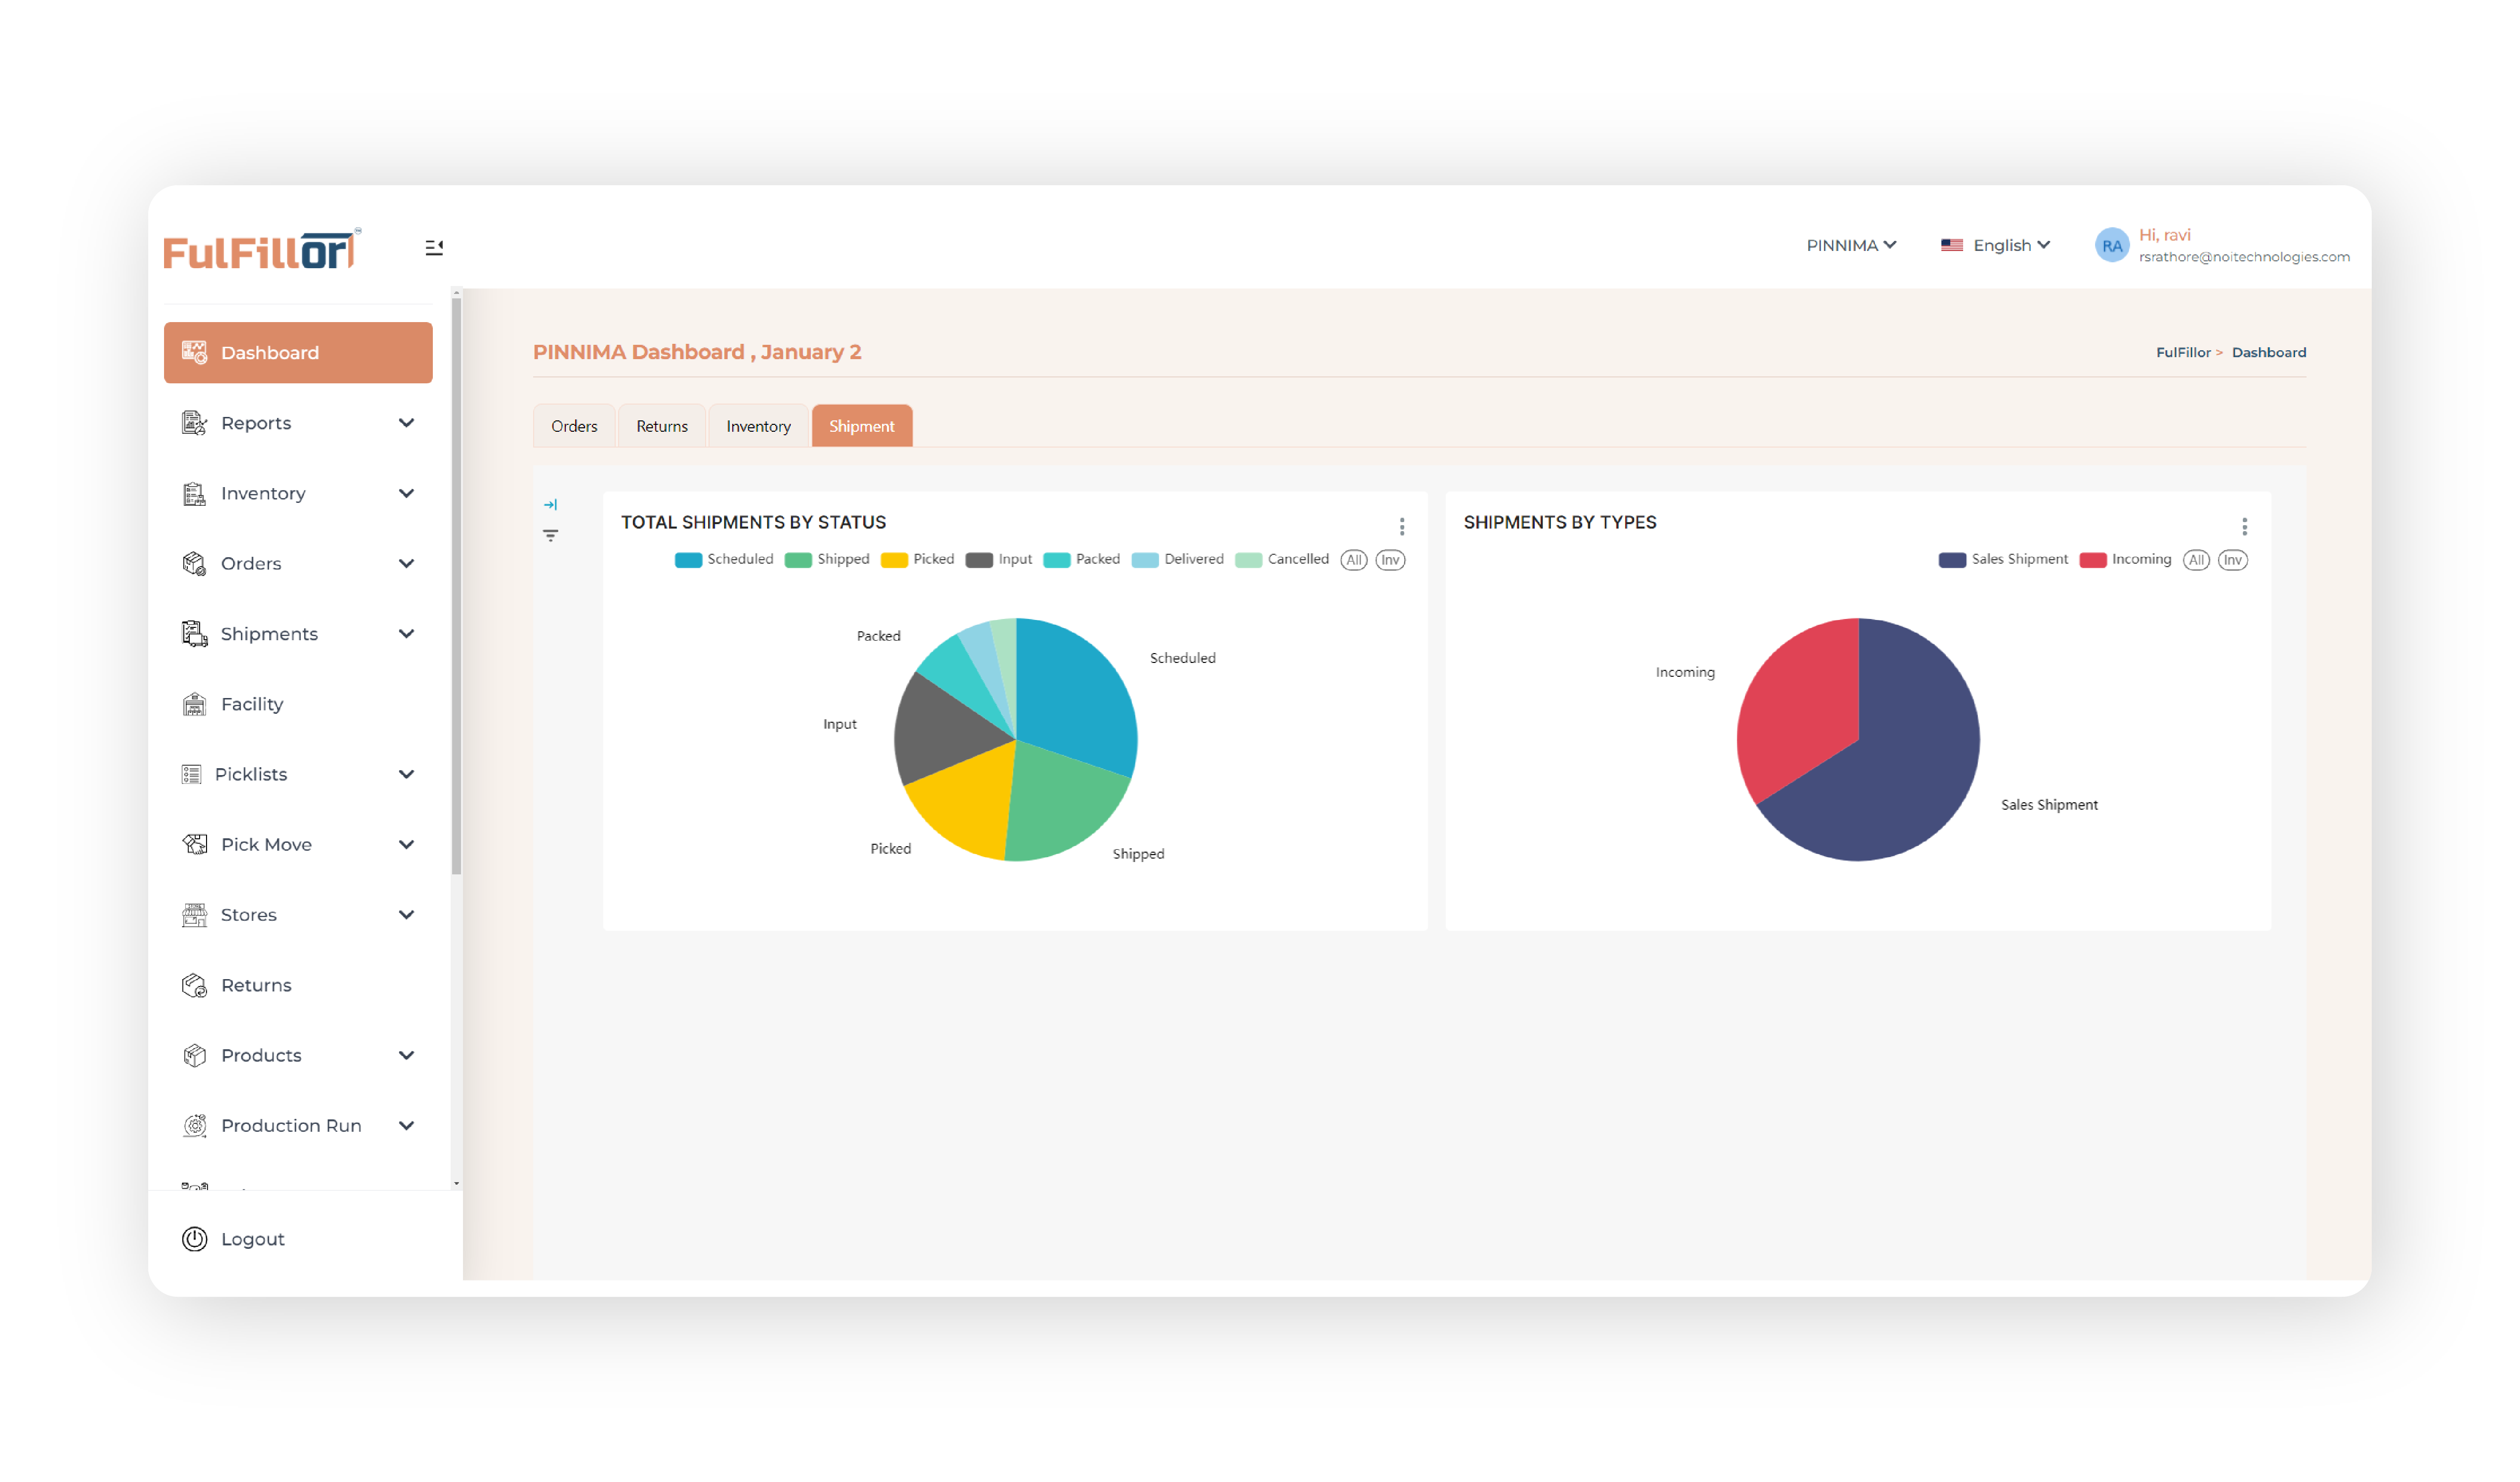Click the Inv button in types legend
2520x1482 pixels.
[x=2233, y=560]
